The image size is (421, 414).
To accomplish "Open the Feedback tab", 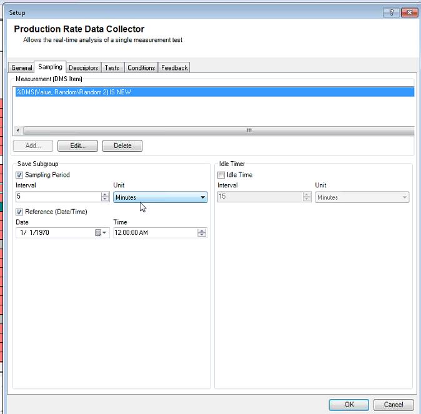I will pos(174,68).
